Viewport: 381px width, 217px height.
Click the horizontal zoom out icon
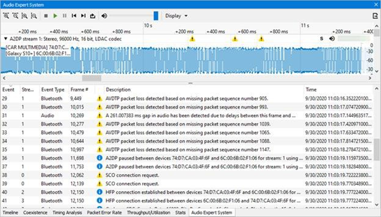(34, 16)
